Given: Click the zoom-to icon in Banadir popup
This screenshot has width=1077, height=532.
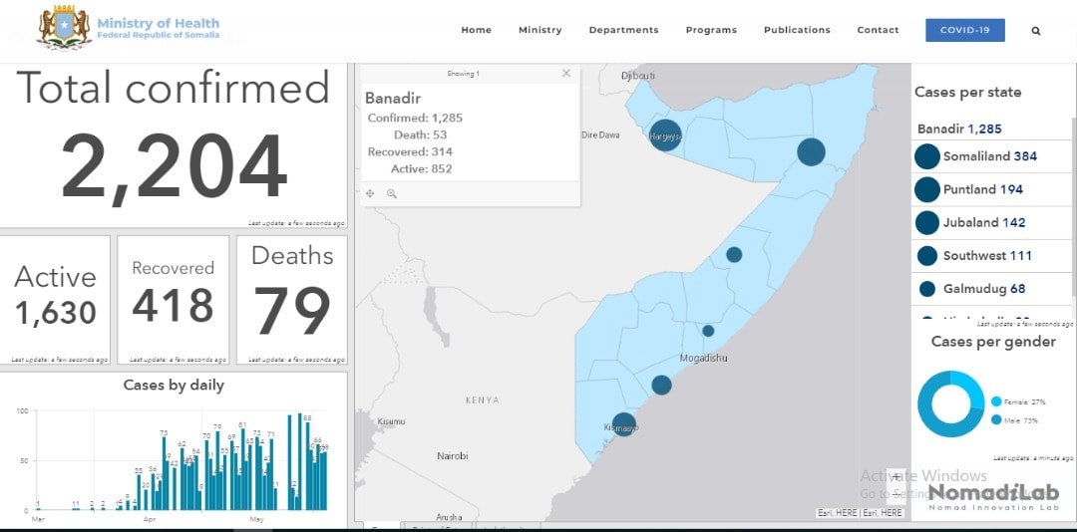Looking at the screenshot, I should [392, 194].
